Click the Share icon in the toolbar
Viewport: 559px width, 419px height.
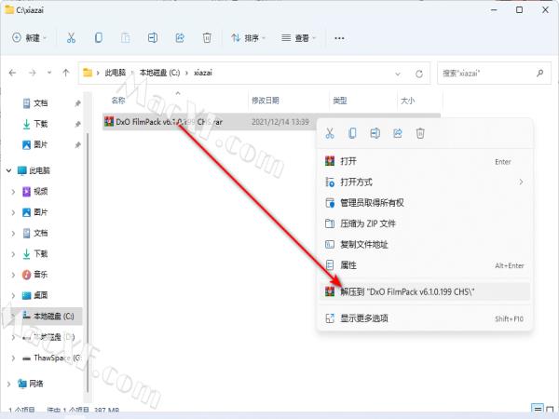click(180, 37)
